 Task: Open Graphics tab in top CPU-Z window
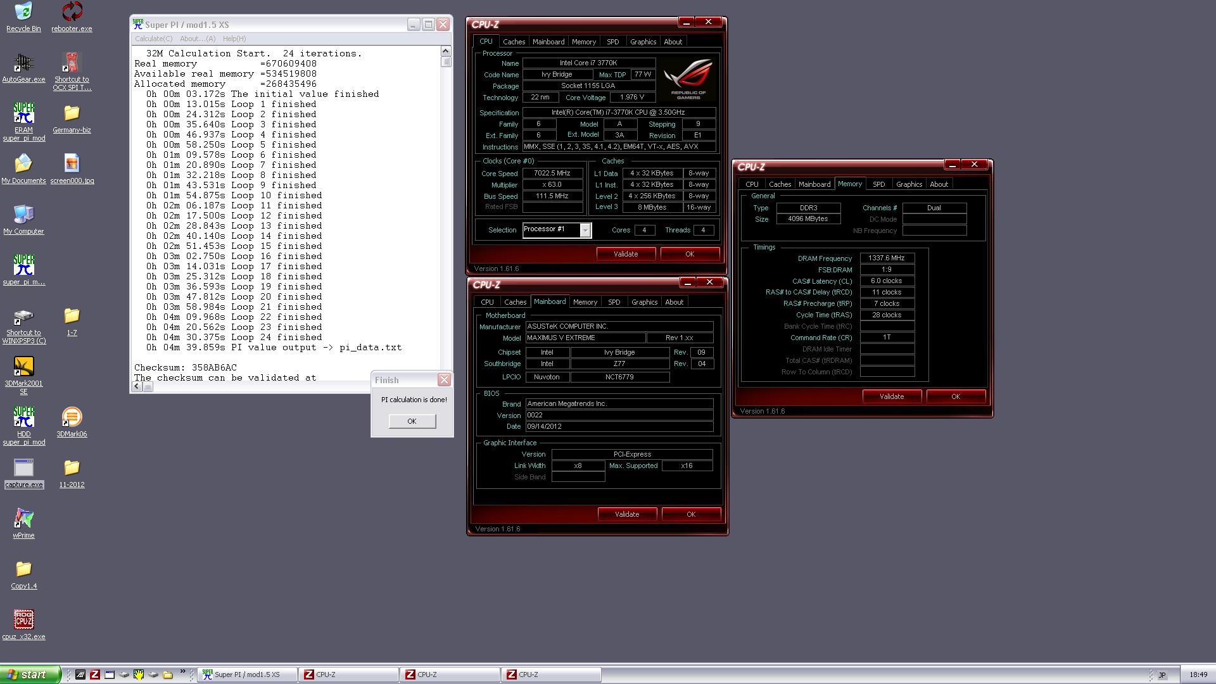click(x=643, y=42)
